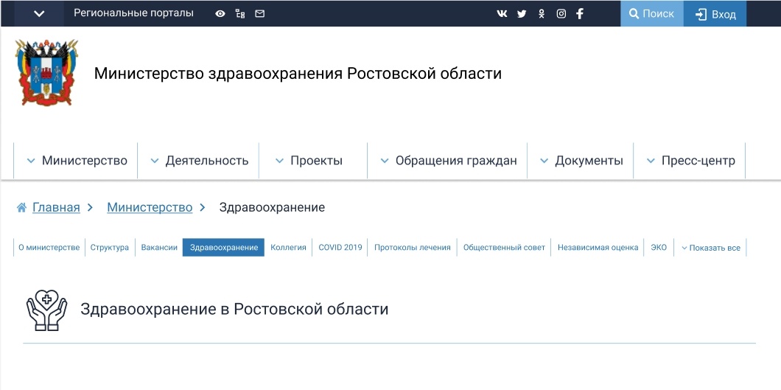Viewport: 781px width, 390px height.
Task: Switch to the Вакансии tab
Action: pos(159,248)
